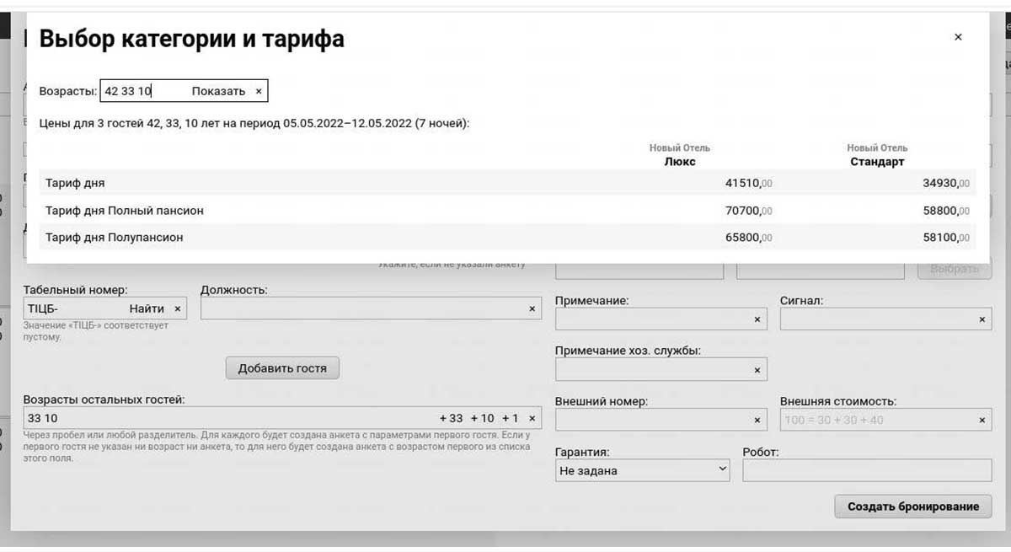Image resolution: width=1011 pixels, height=552 pixels.
Task: Click the Добавить гостя button
Action: (282, 367)
